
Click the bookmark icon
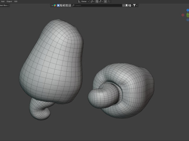pos(126,5)
